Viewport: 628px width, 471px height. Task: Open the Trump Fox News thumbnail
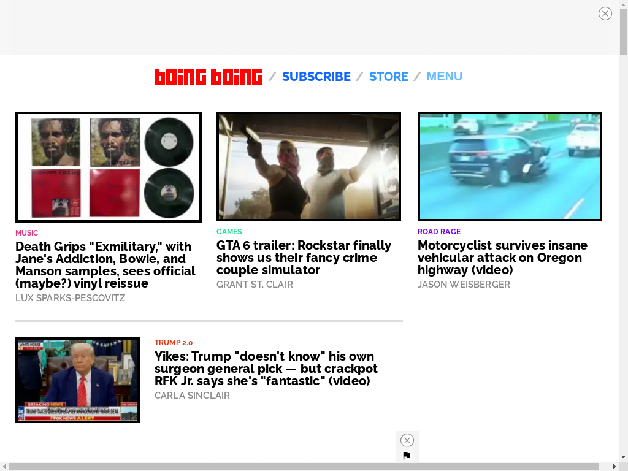(78, 380)
